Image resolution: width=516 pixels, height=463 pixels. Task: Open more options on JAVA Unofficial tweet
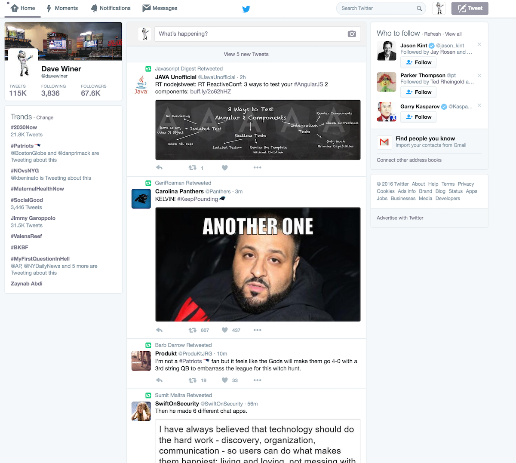coord(257,168)
